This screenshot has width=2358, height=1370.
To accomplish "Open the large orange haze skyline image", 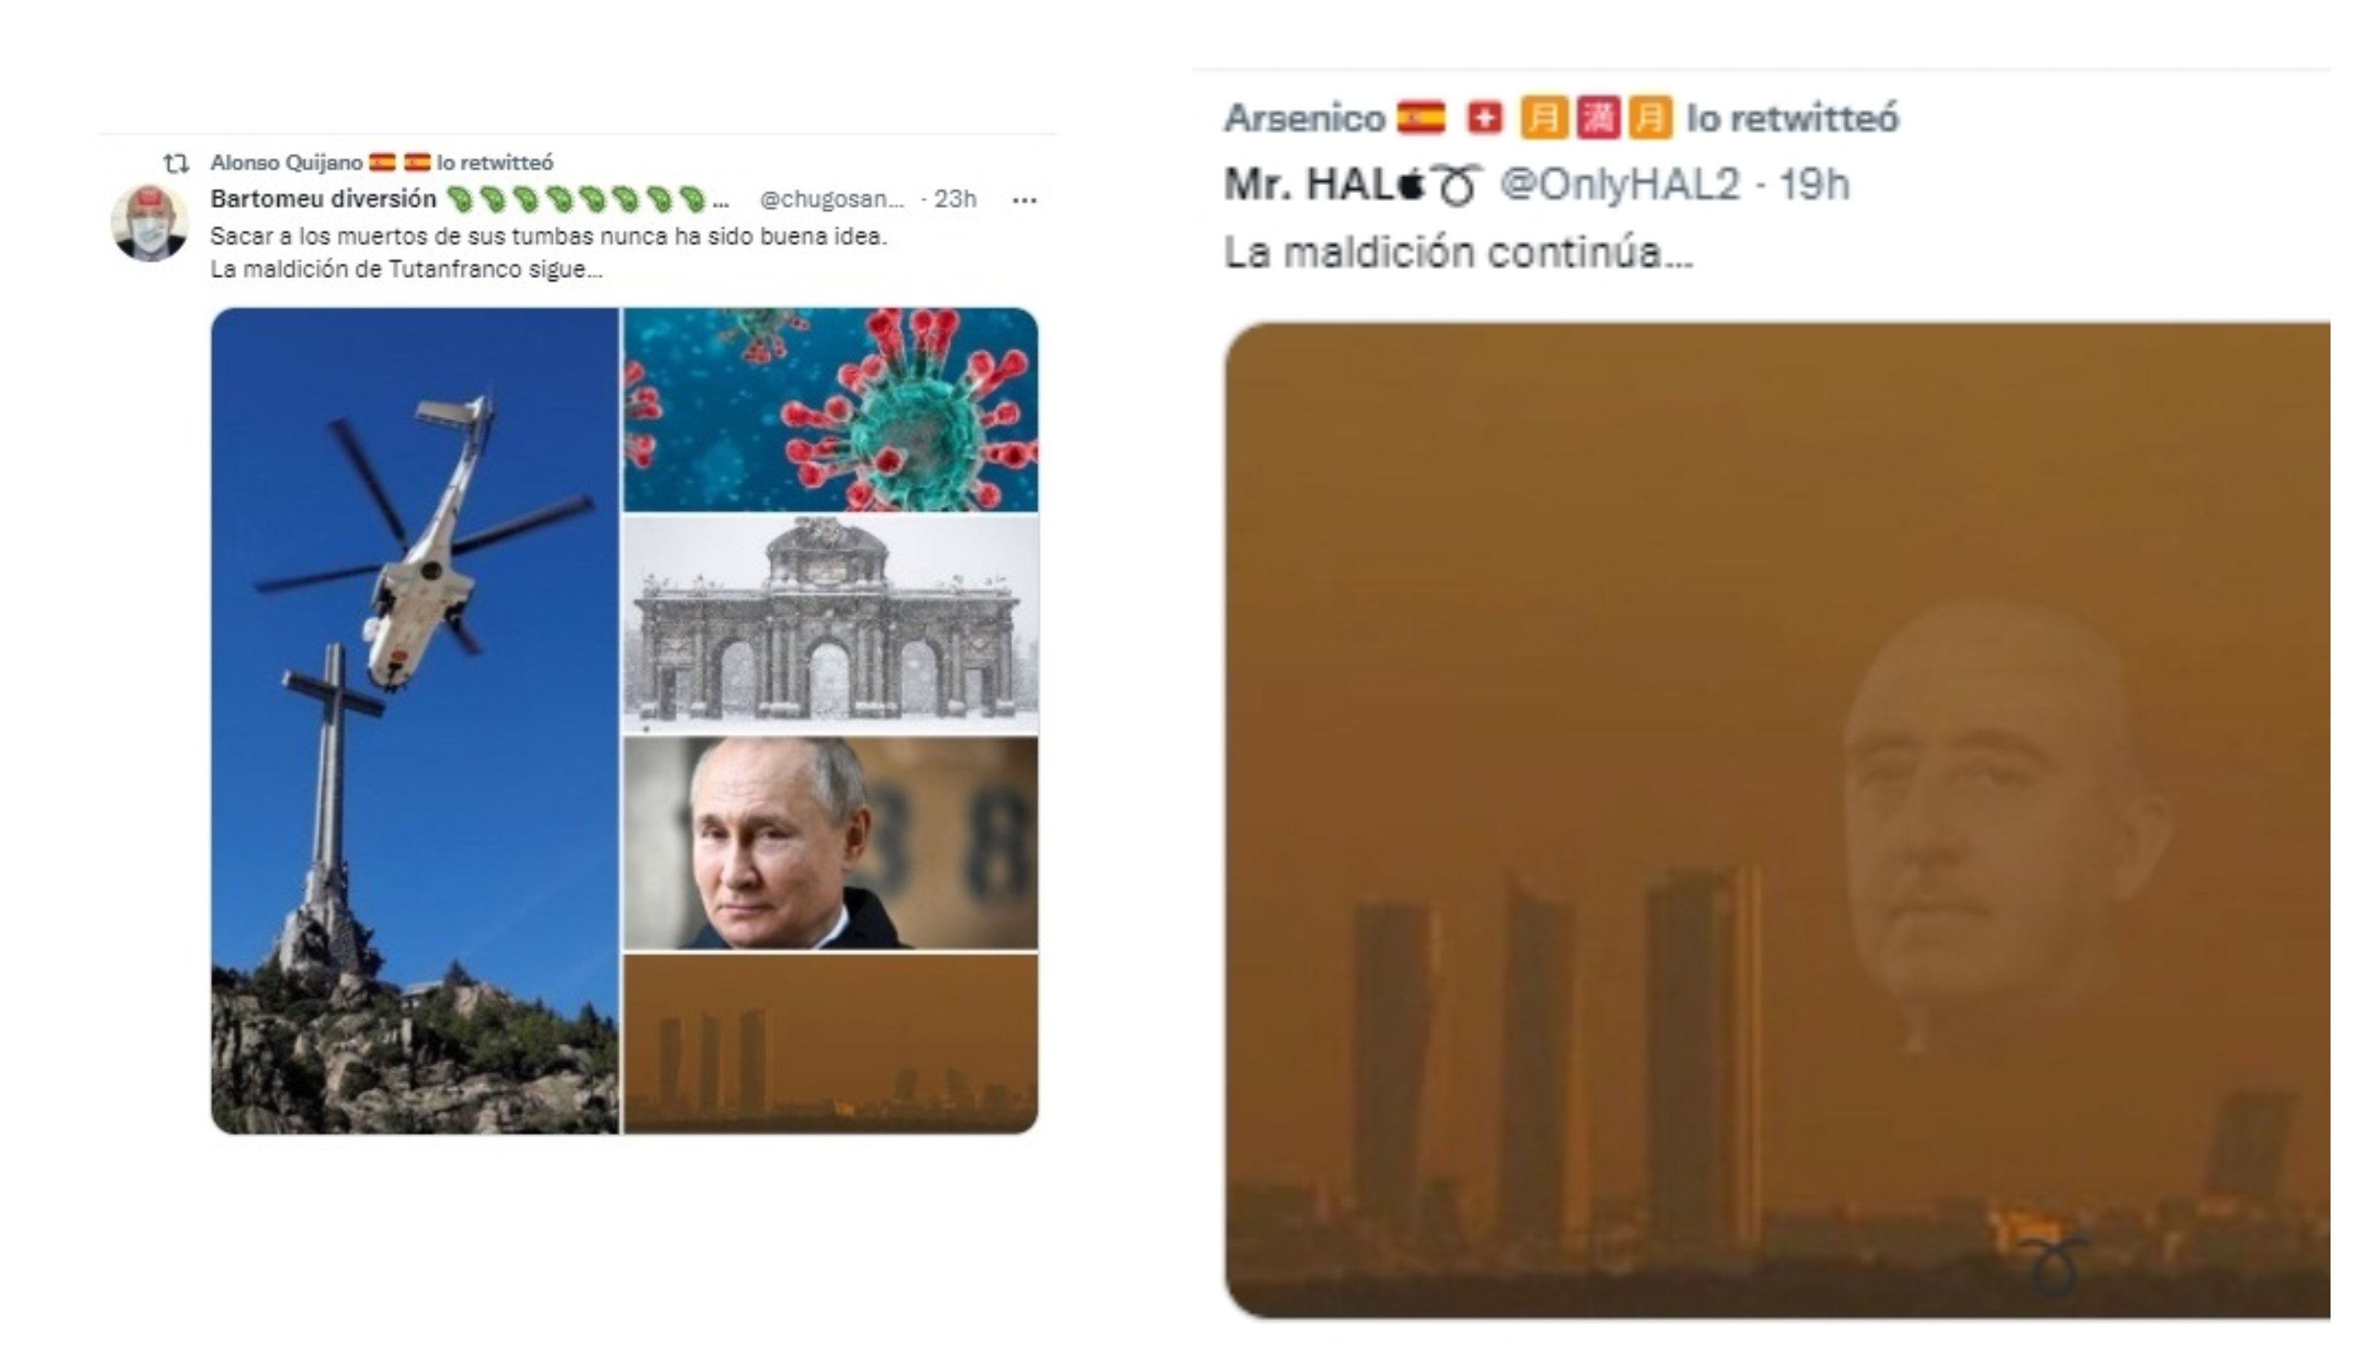I will [x=1778, y=821].
